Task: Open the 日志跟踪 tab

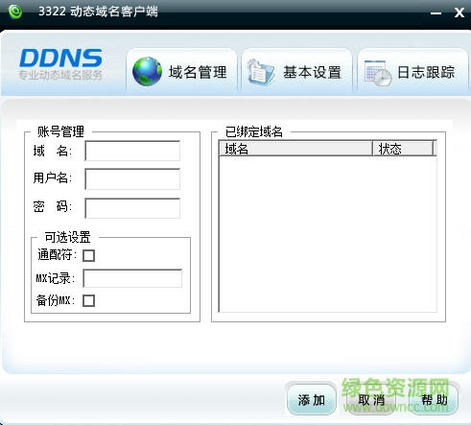Action: (412, 72)
